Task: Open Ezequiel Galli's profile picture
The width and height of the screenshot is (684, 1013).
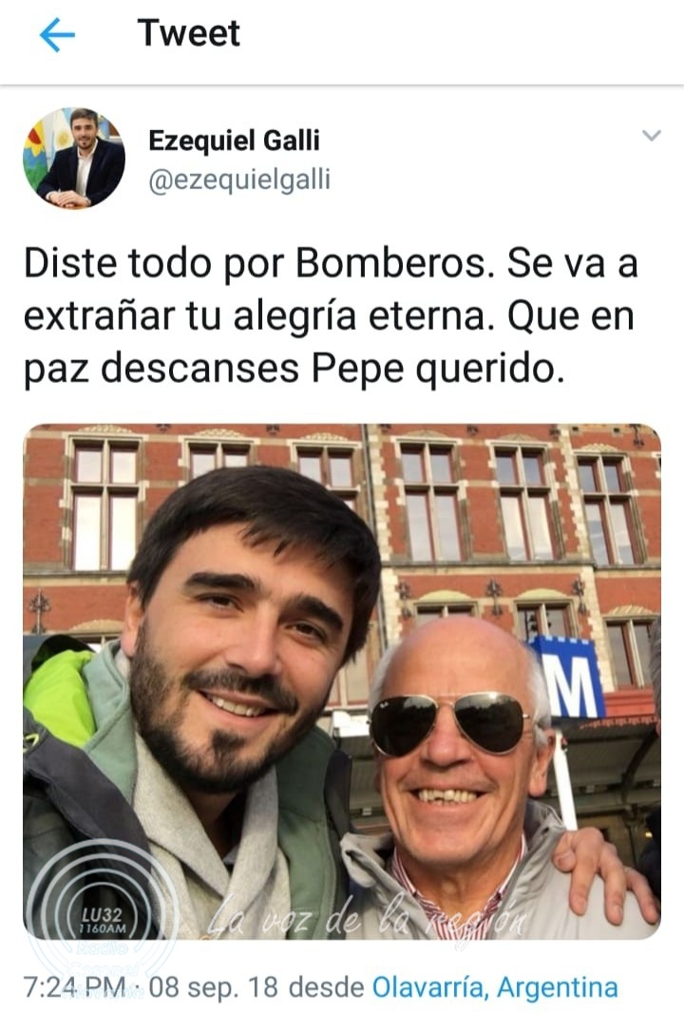Action: point(74,159)
